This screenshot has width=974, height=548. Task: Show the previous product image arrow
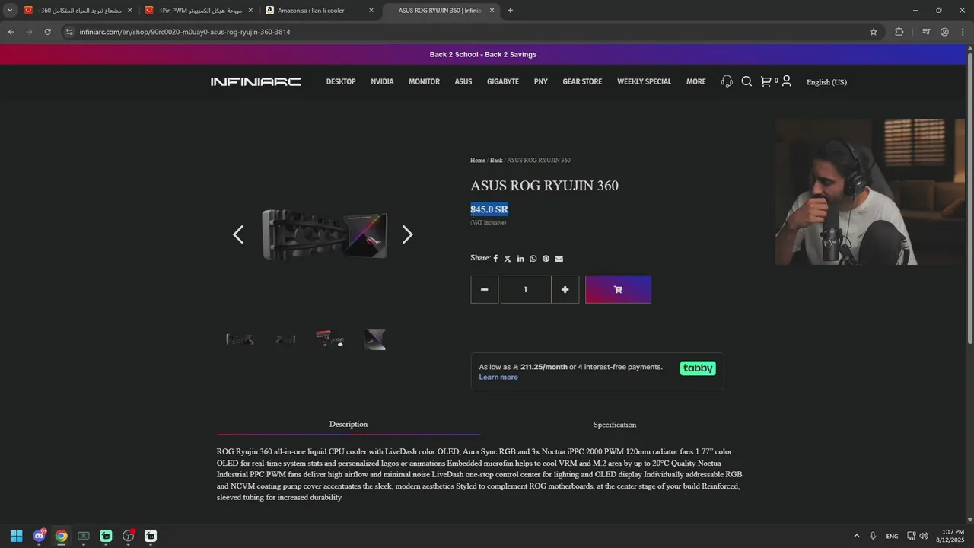238,234
